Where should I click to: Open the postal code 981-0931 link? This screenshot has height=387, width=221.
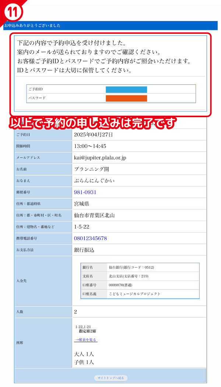85,192
